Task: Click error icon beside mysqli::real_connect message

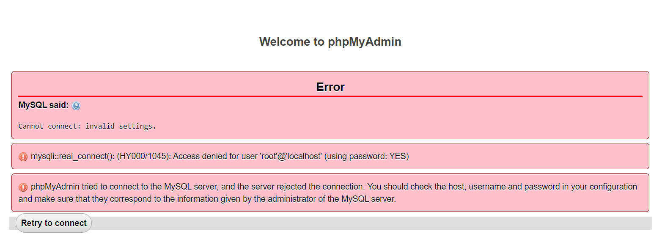Action: click(x=23, y=157)
